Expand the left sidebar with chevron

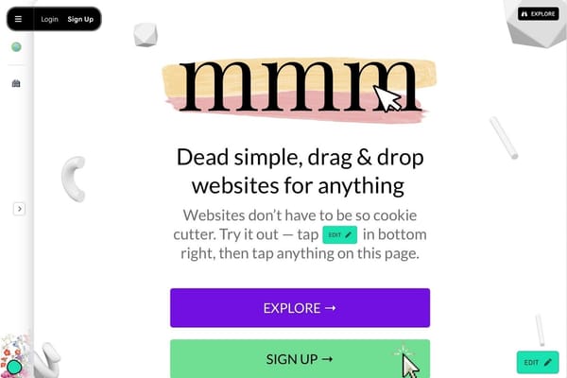pyautogui.click(x=20, y=209)
